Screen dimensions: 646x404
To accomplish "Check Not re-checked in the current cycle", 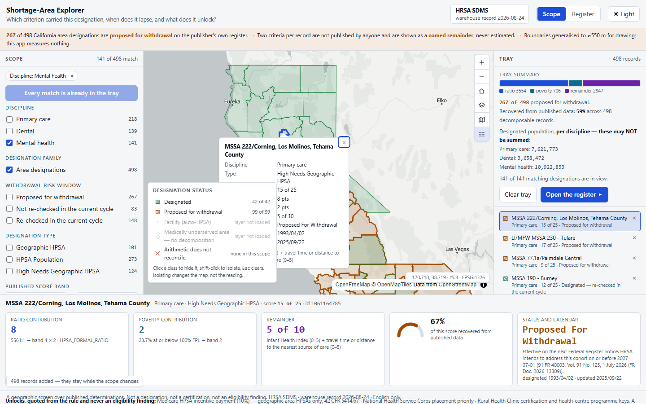I will [9, 209].
